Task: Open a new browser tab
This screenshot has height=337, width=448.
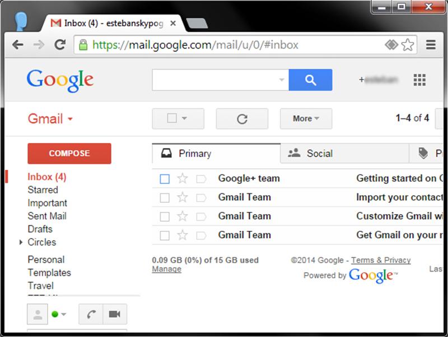Action: (x=197, y=23)
